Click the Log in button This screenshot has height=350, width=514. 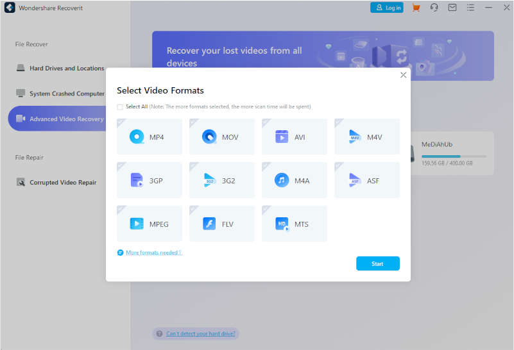(387, 8)
